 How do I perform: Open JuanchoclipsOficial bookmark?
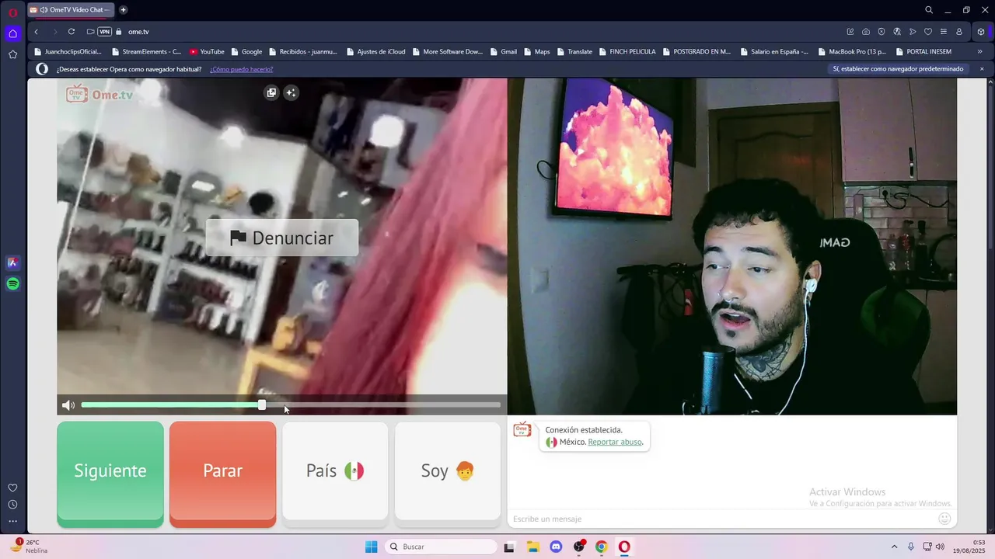(68, 52)
